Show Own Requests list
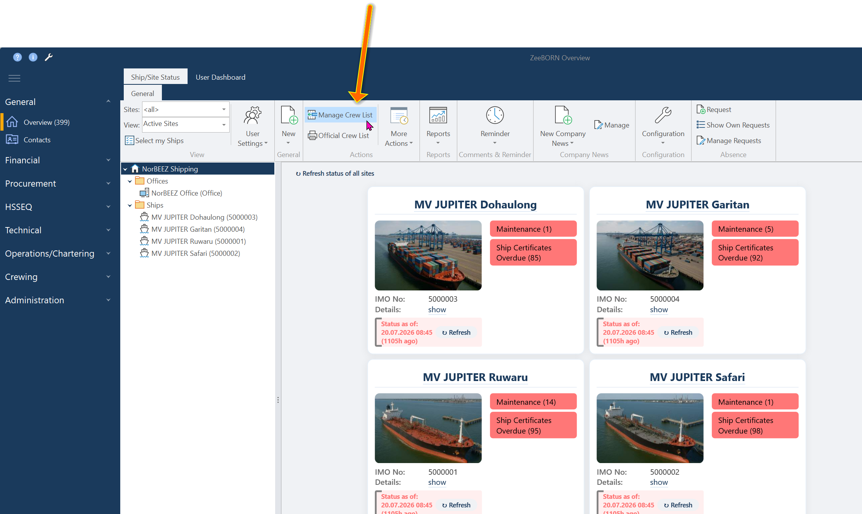 click(x=733, y=125)
